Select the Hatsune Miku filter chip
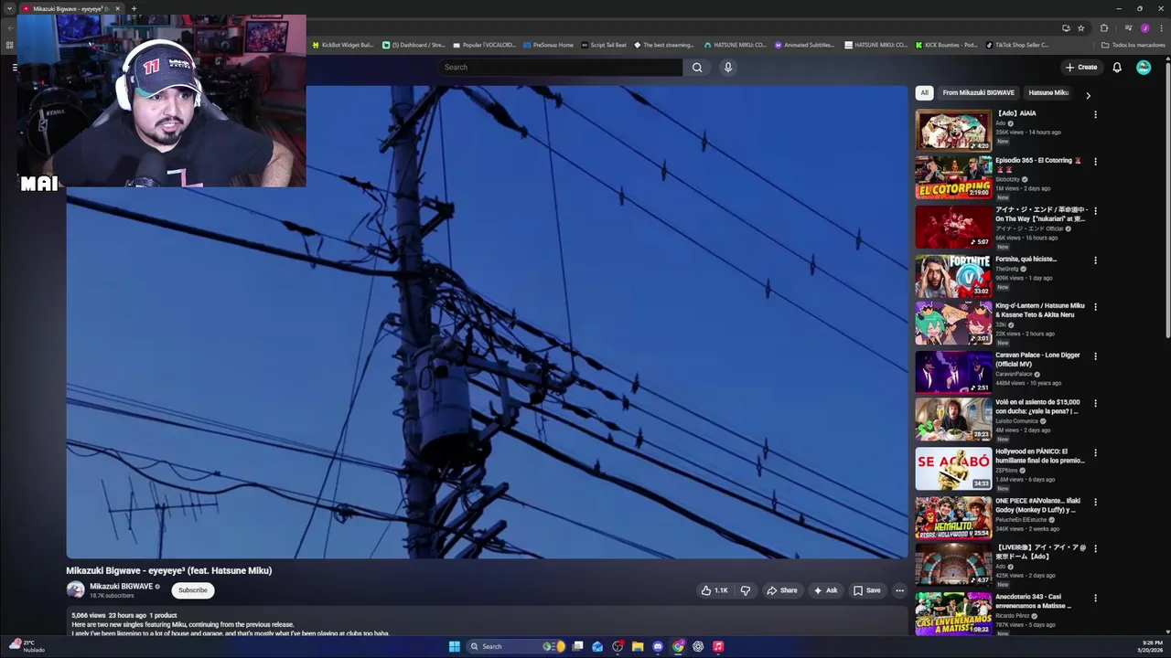This screenshot has height=658, width=1171. [x=1047, y=92]
